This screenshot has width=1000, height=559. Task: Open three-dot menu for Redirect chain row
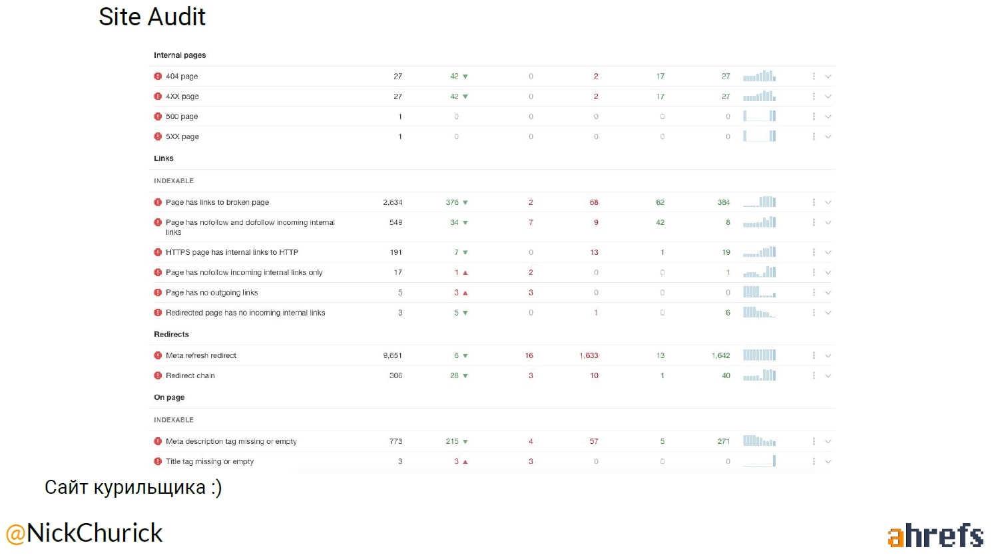[x=814, y=375]
